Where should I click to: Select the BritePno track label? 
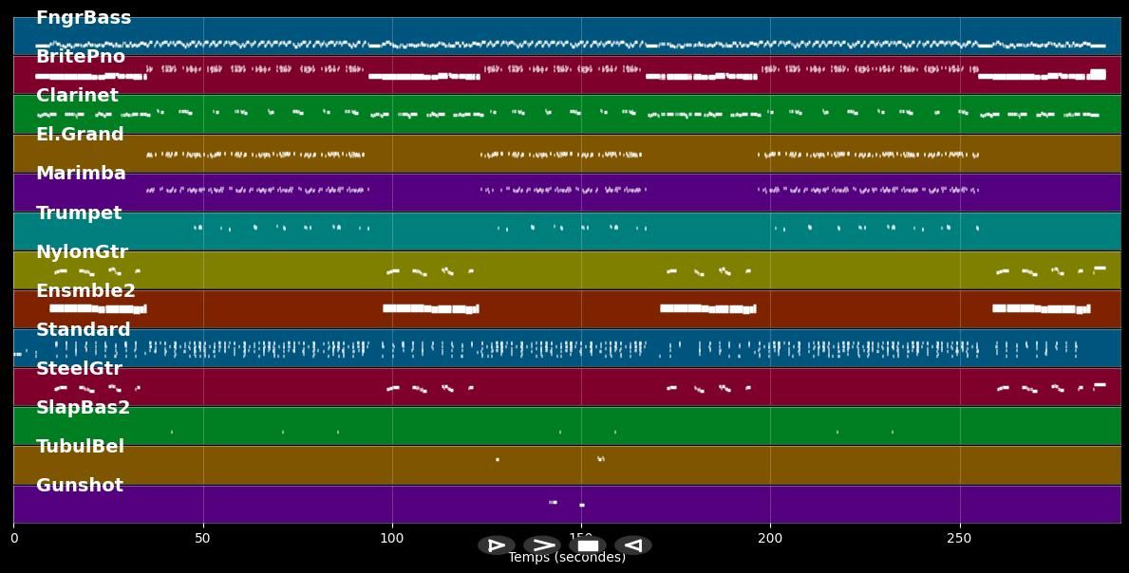pos(81,56)
